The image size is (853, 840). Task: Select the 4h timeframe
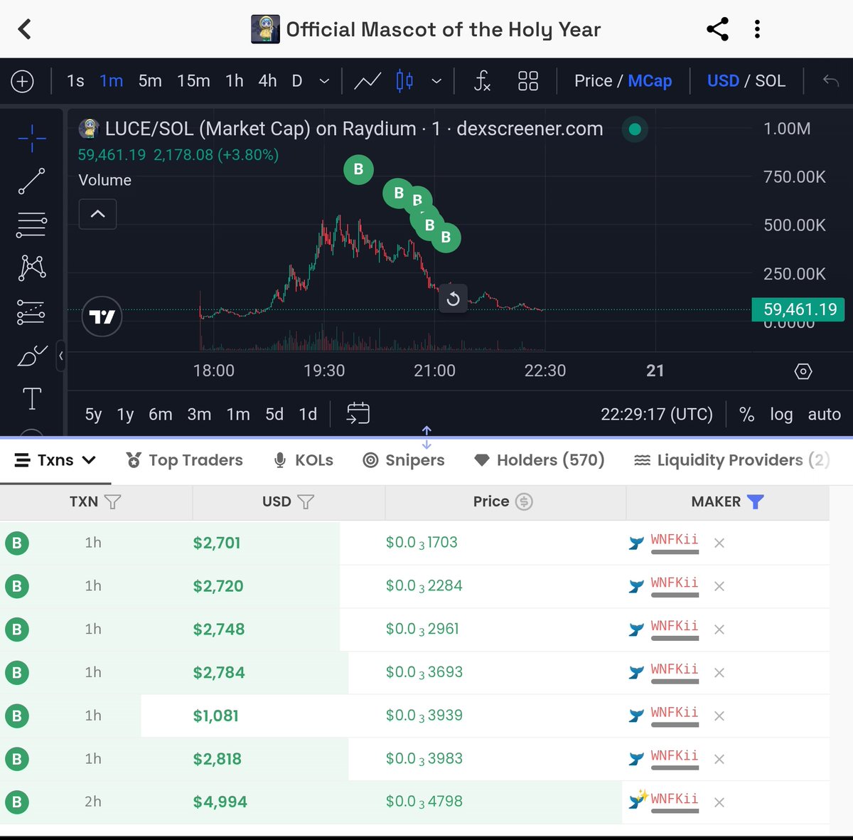tap(267, 81)
